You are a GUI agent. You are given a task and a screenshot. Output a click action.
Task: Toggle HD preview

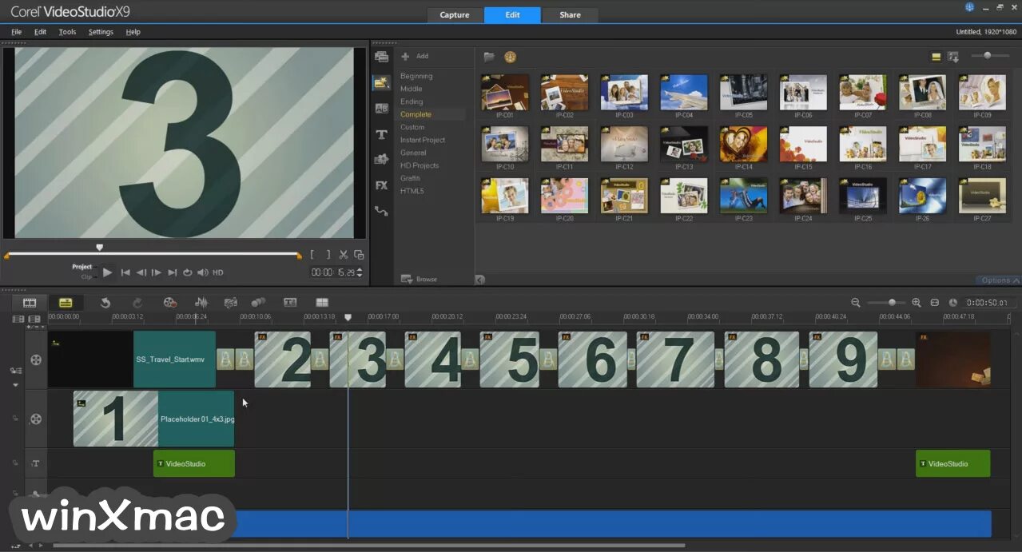tap(217, 272)
